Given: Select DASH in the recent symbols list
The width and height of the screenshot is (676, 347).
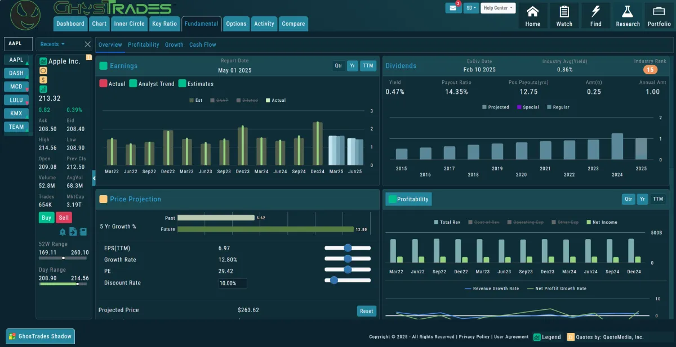Looking at the screenshot, I should coord(16,73).
